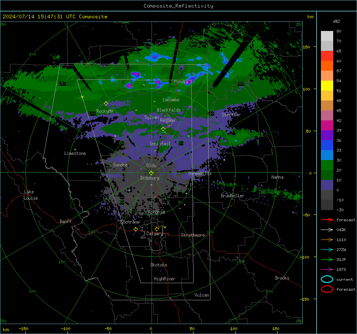Click the yellow diamond marker above Calgary

tap(157, 229)
